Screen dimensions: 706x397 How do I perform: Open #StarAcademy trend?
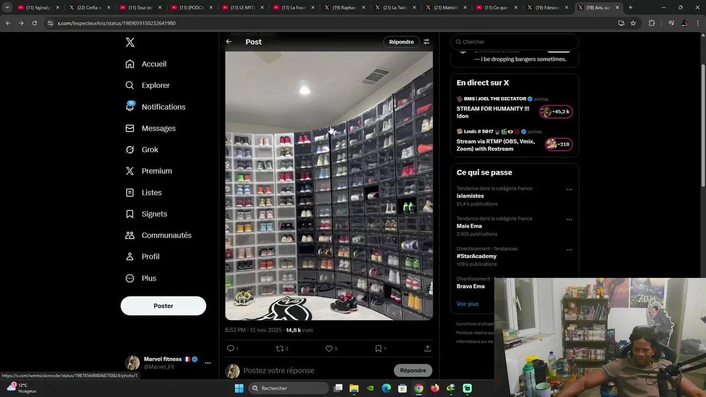pyautogui.click(x=477, y=256)
